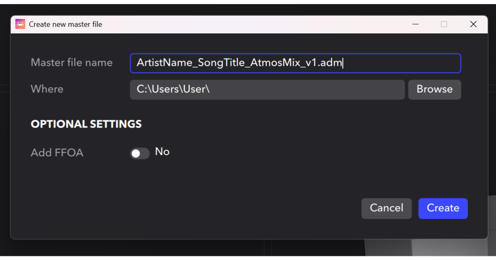Click the Add FFOA label

[57, 153]
